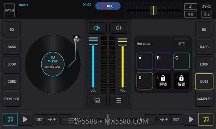Screen dimensions: 216x129
Task: Trigger hot cue pad A
Action: tap(145, 61)
